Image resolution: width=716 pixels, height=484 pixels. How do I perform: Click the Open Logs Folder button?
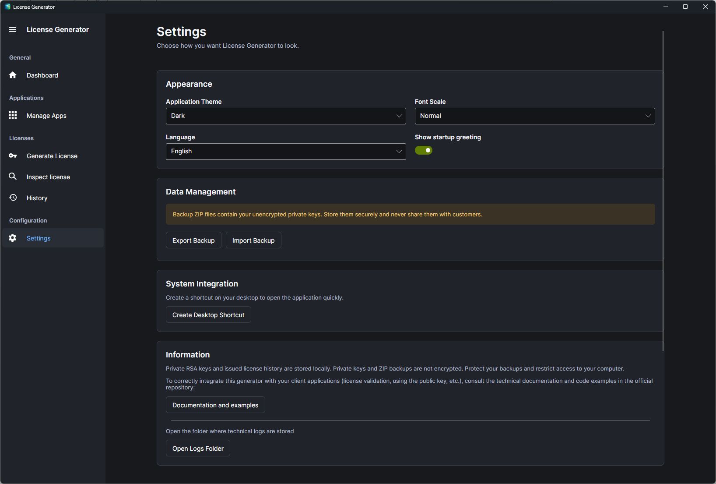coord(198,449)
